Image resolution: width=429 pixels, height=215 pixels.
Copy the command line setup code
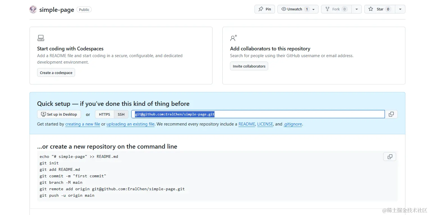point(390,157)
